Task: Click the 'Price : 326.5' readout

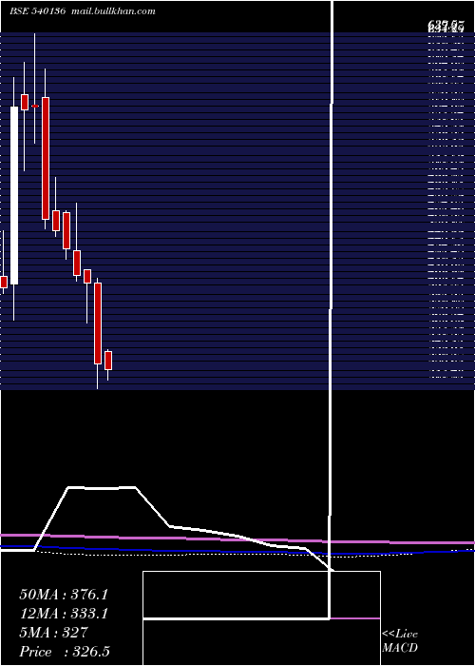Action: coord(65,652)
